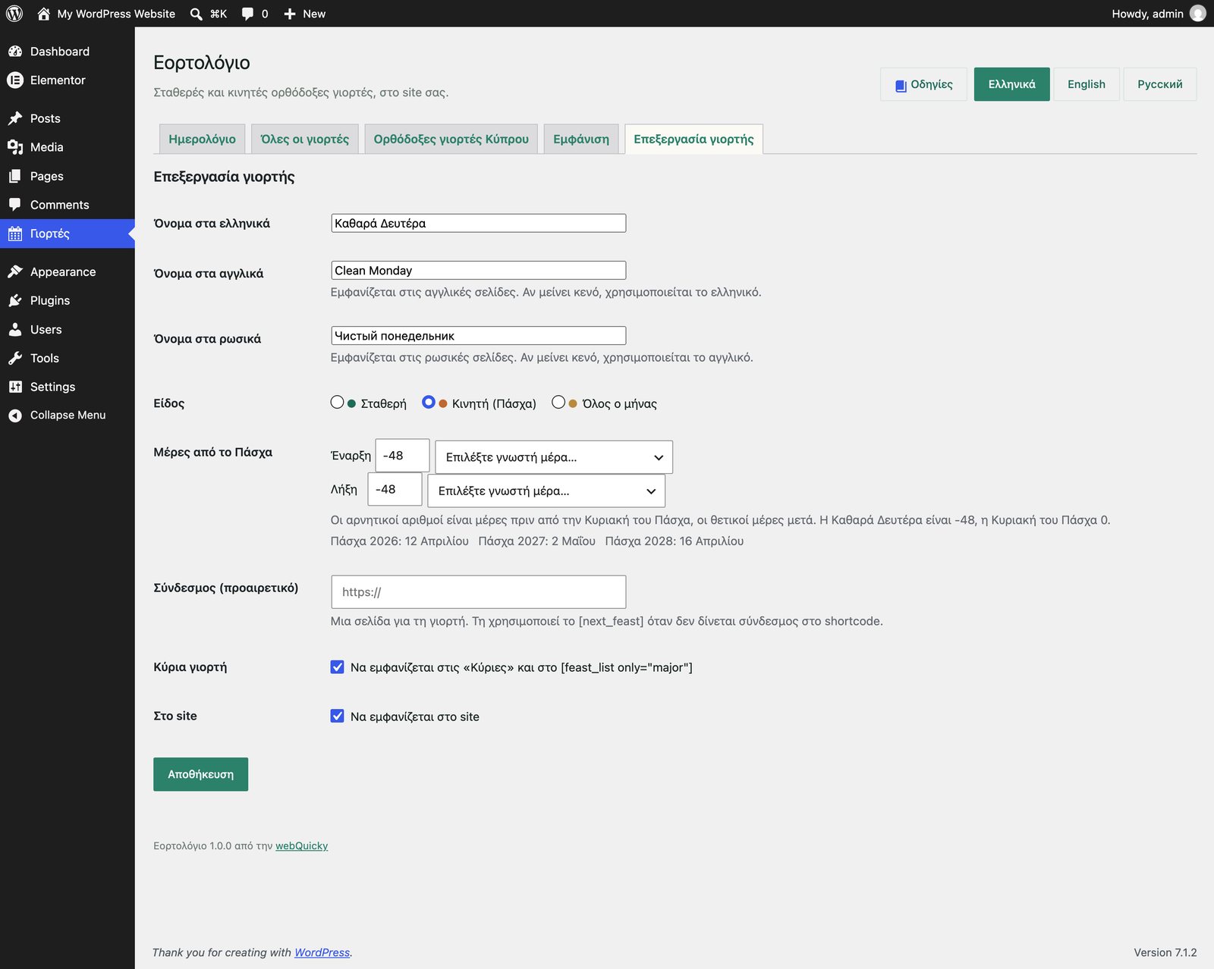Screen dimensions: 1214x969
Task: Click the Tools wrench icon
Action: (15, 358)
